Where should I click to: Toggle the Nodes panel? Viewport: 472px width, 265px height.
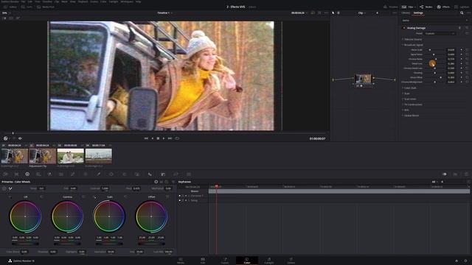pyautogui.click(x=426, y=7)
